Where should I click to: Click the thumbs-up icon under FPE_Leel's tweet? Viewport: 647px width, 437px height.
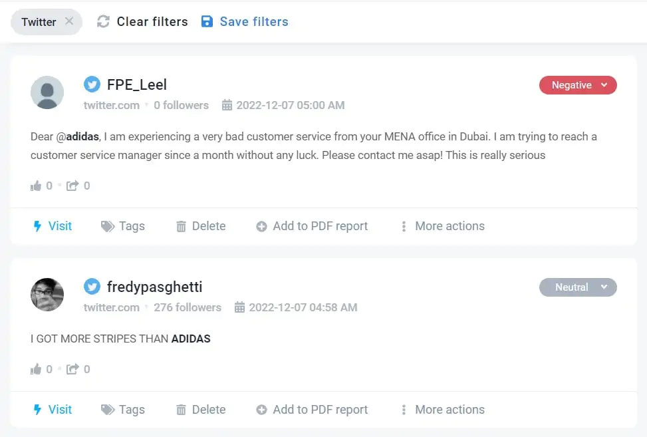[x=37, y=186]
